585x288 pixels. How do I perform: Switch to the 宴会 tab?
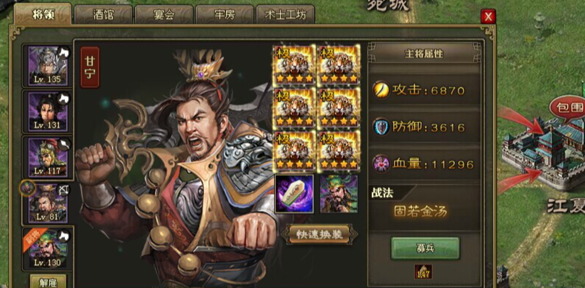[x=164, y=15]
